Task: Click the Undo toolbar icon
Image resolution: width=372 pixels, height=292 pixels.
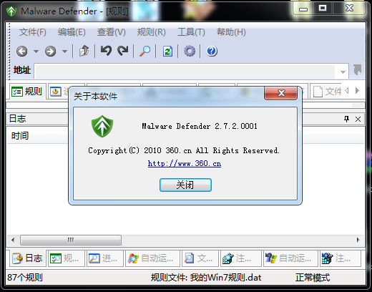Action: [x=106, y=51]
